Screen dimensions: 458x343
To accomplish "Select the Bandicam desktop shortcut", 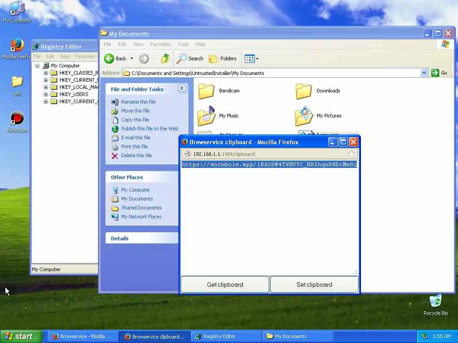I will pos(17,122).
